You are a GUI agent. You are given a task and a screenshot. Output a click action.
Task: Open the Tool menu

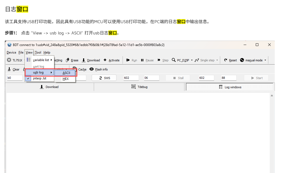(x=38, y=52)
